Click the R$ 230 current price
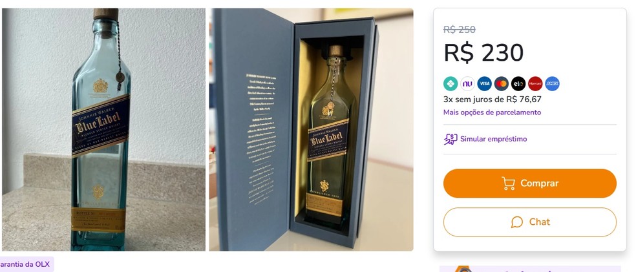The height and width of the screenshot is (272, 636). [483, 53]
